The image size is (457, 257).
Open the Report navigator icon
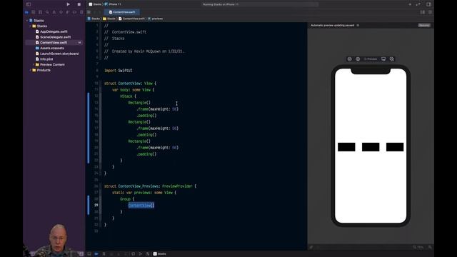(81, 12)
